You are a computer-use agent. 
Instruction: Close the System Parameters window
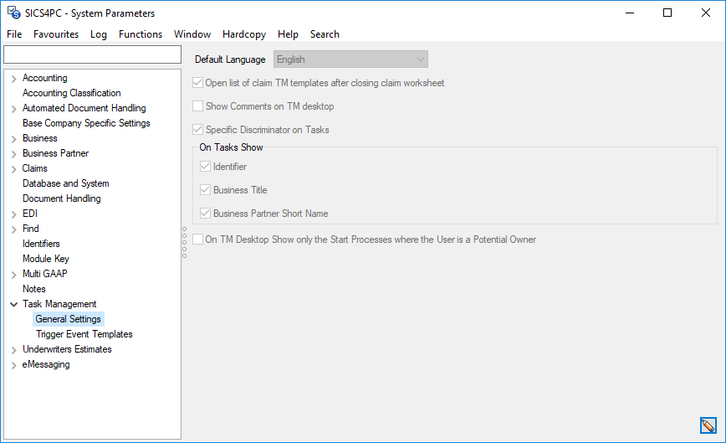[x=706, y=13]
